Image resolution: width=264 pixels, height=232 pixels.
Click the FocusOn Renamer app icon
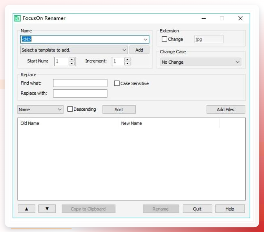tap(17, 18)
